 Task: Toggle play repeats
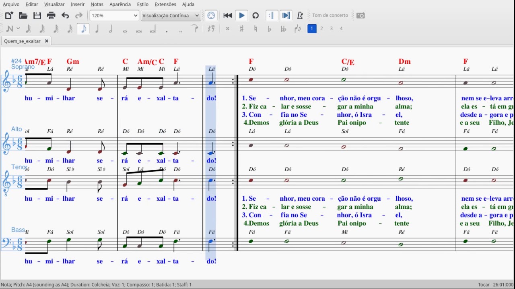tap(271, 16)
